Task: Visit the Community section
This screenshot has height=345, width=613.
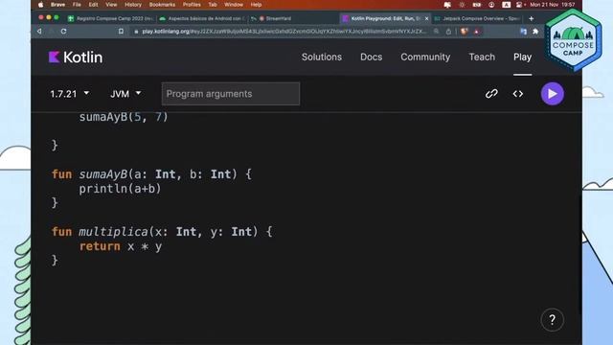Action: (425, 57)
